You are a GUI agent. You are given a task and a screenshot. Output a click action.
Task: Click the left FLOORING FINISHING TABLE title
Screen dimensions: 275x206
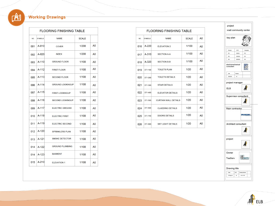coord(62,31)
